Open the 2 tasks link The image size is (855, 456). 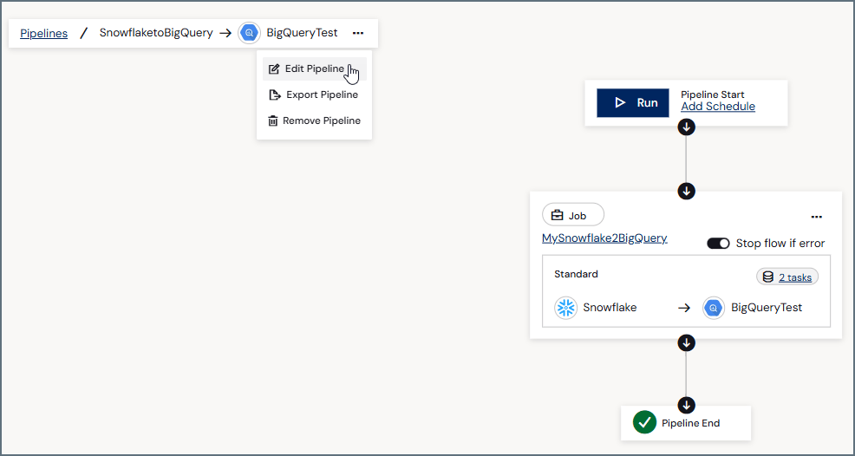click(794, 277)
